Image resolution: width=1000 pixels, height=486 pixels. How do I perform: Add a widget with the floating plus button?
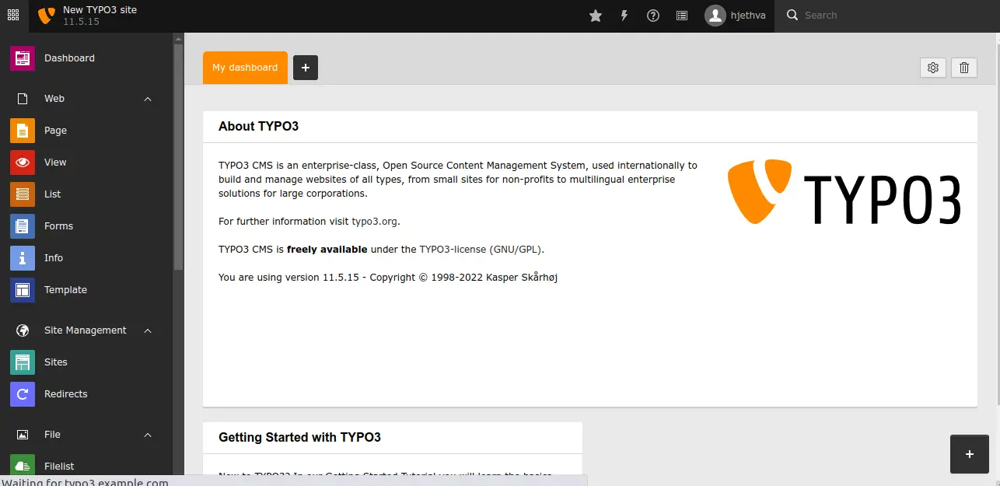[970, 454]
